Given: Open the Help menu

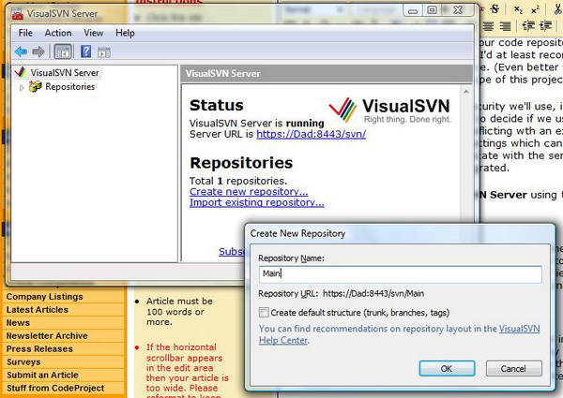Looking at the screenshot, I should point(125,33).
